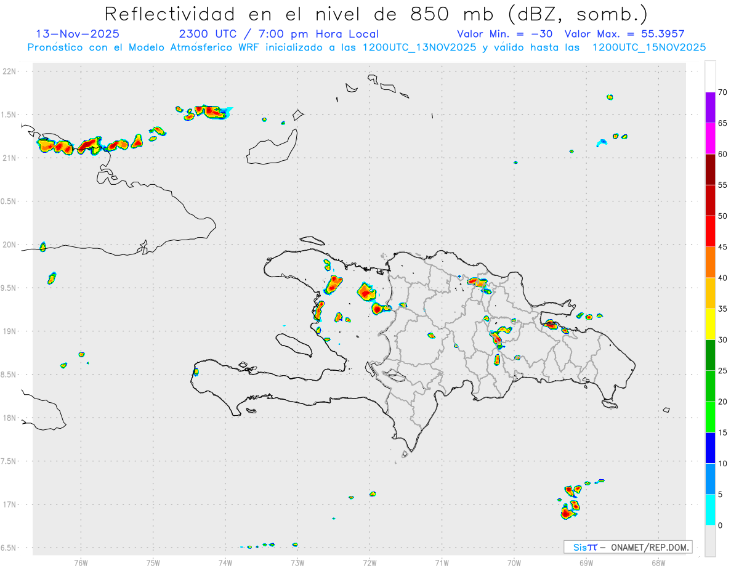Click the dark green 25–30 dBZ colorbar segment
This screenshot has height=571, width=739.
pyautogui.click(x=710, y=355)
